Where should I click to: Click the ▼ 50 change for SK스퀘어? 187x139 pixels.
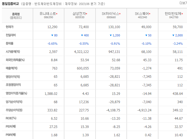(x=148, y=35)
